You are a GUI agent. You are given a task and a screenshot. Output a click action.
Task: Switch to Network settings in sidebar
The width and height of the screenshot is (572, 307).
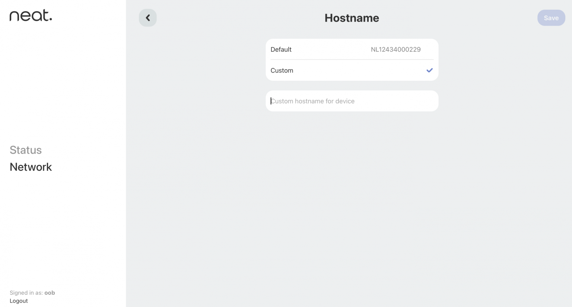[x=31, y=167]
